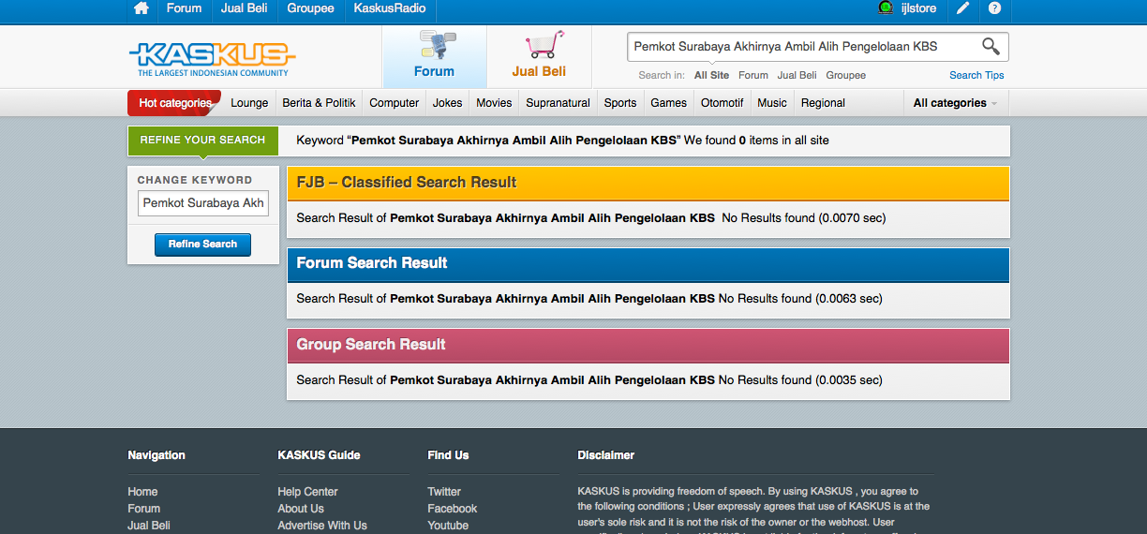The image size is (1147, 534).
Task: Open the Games category
Action: pyautogui.click(x=668, y=103)
